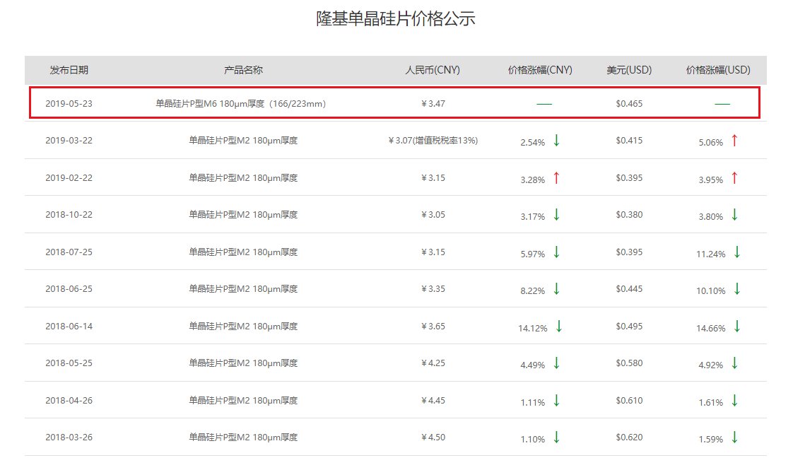Viewport: 793px width, 470px height.
Task: Click green down arrow beside 4.49%
Action: point(556,363)
